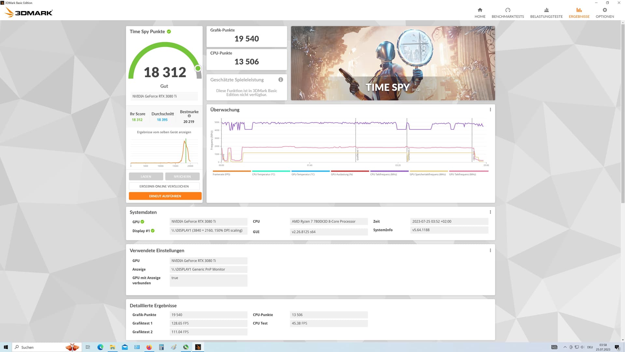
Task: Open Verwendete Einstellungen three-dot menu
Action: click(490, 250)
